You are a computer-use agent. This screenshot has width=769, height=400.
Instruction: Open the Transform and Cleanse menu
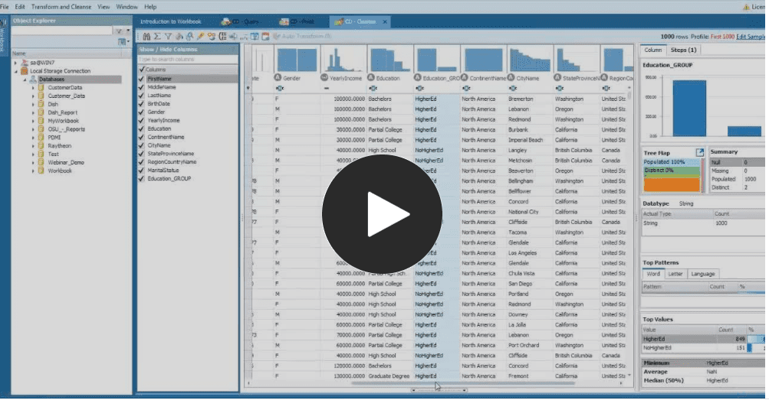pyautogui.click(x=61, y=6)
